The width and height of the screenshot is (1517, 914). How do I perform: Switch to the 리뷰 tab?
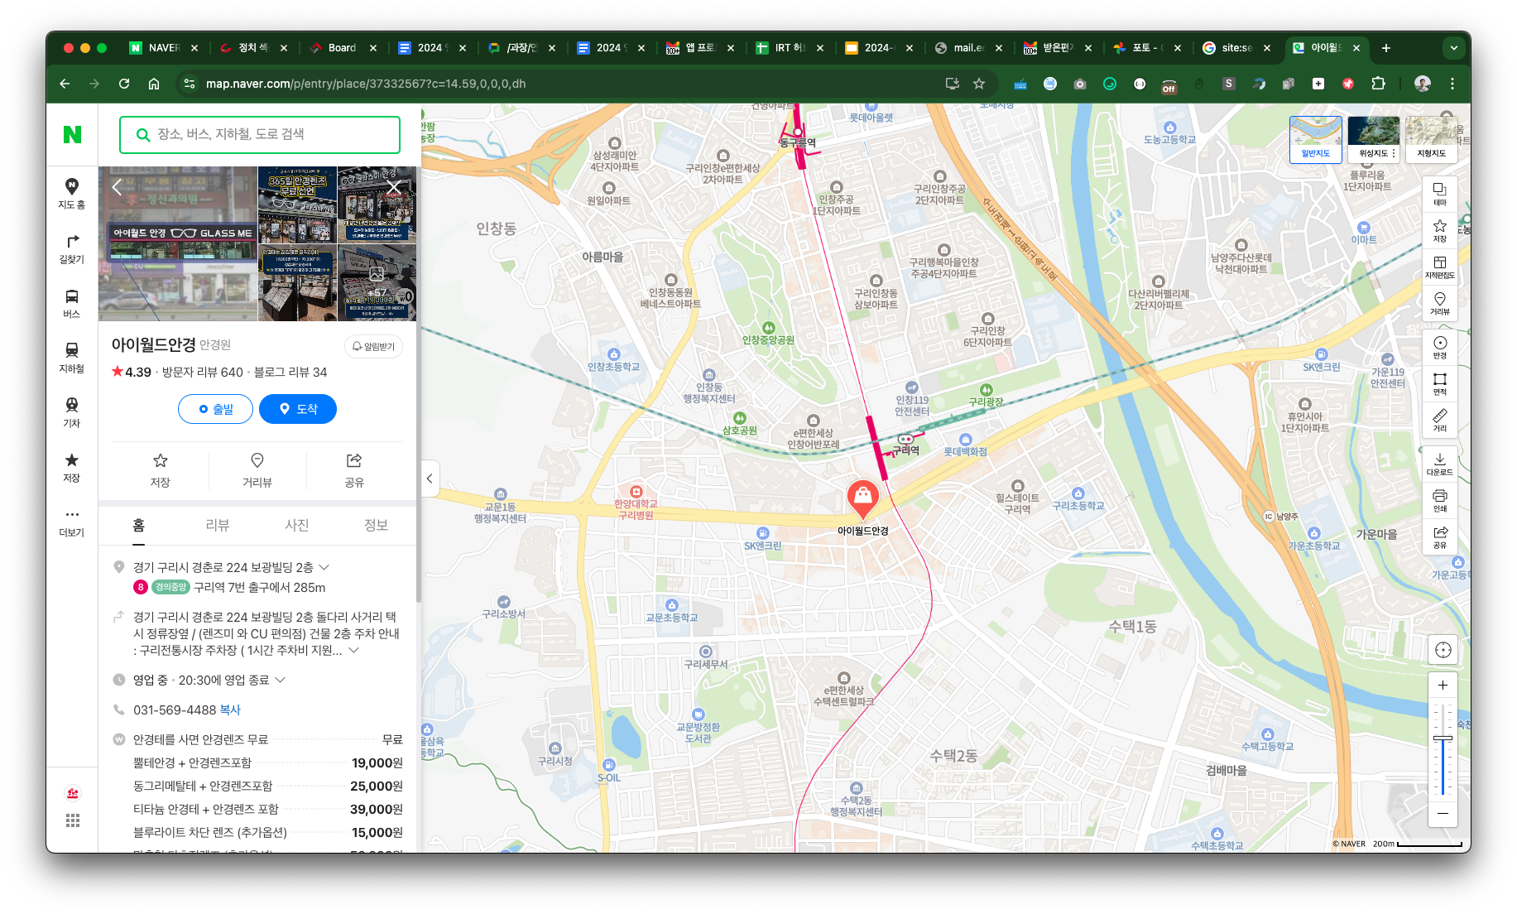click(218, 525)
